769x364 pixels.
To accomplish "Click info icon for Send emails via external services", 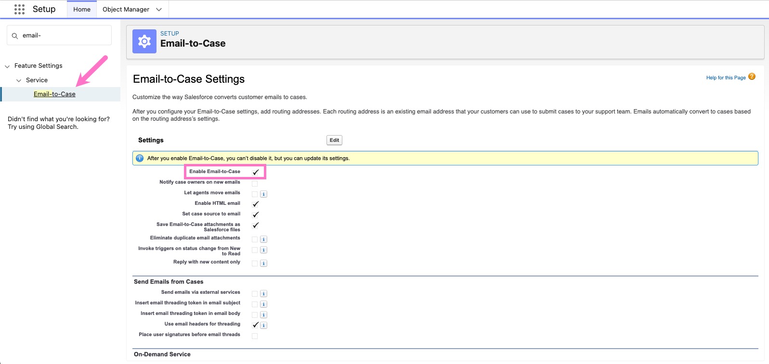I will [x=263, y=294].
